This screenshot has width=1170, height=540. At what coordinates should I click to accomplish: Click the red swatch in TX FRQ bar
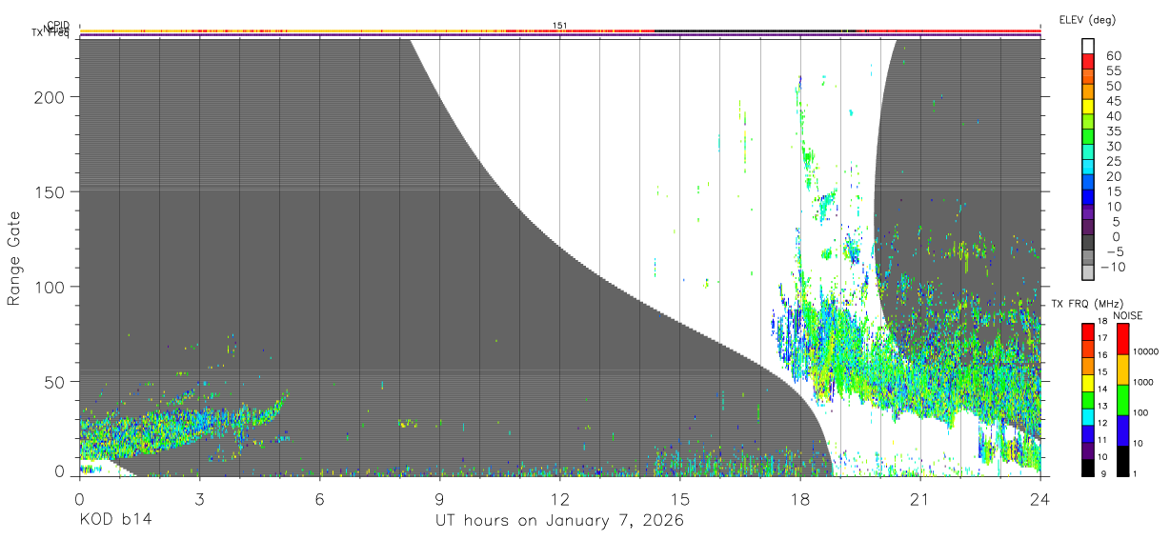pyautogui.click(x=1088, y=332)
